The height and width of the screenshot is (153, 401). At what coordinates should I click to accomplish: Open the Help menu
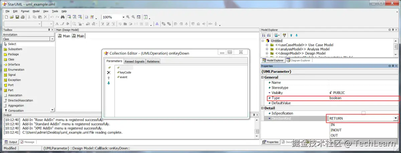pyautogui.click(x=64, y=11)
